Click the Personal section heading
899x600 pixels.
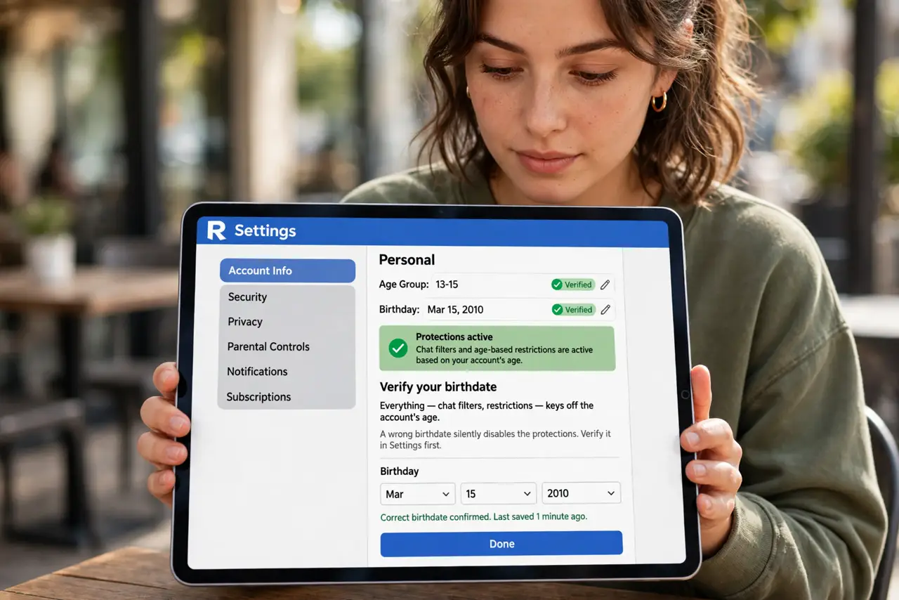click(407, 260)
